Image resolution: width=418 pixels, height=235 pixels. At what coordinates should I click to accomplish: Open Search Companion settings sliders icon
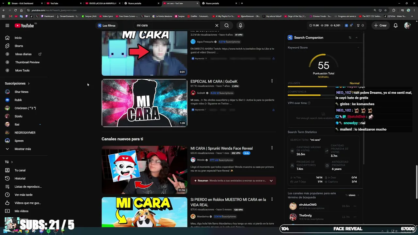(x=350, y=38)
